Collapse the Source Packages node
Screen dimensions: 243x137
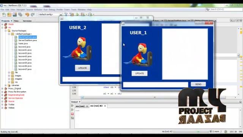[6, 31]
